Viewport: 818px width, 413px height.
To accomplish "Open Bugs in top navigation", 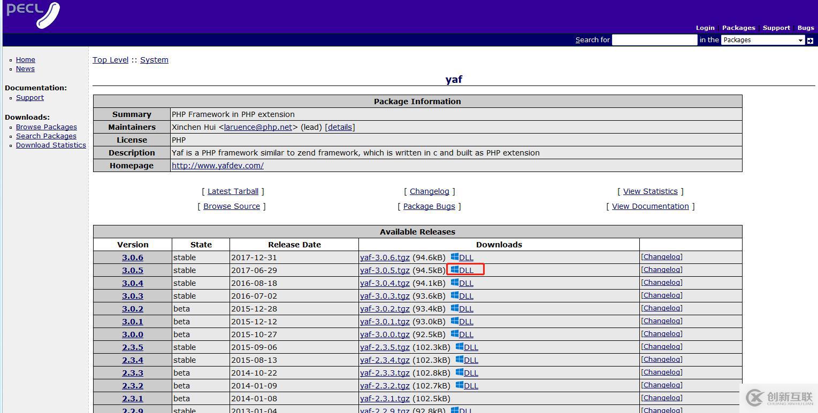I will (806, 28).
